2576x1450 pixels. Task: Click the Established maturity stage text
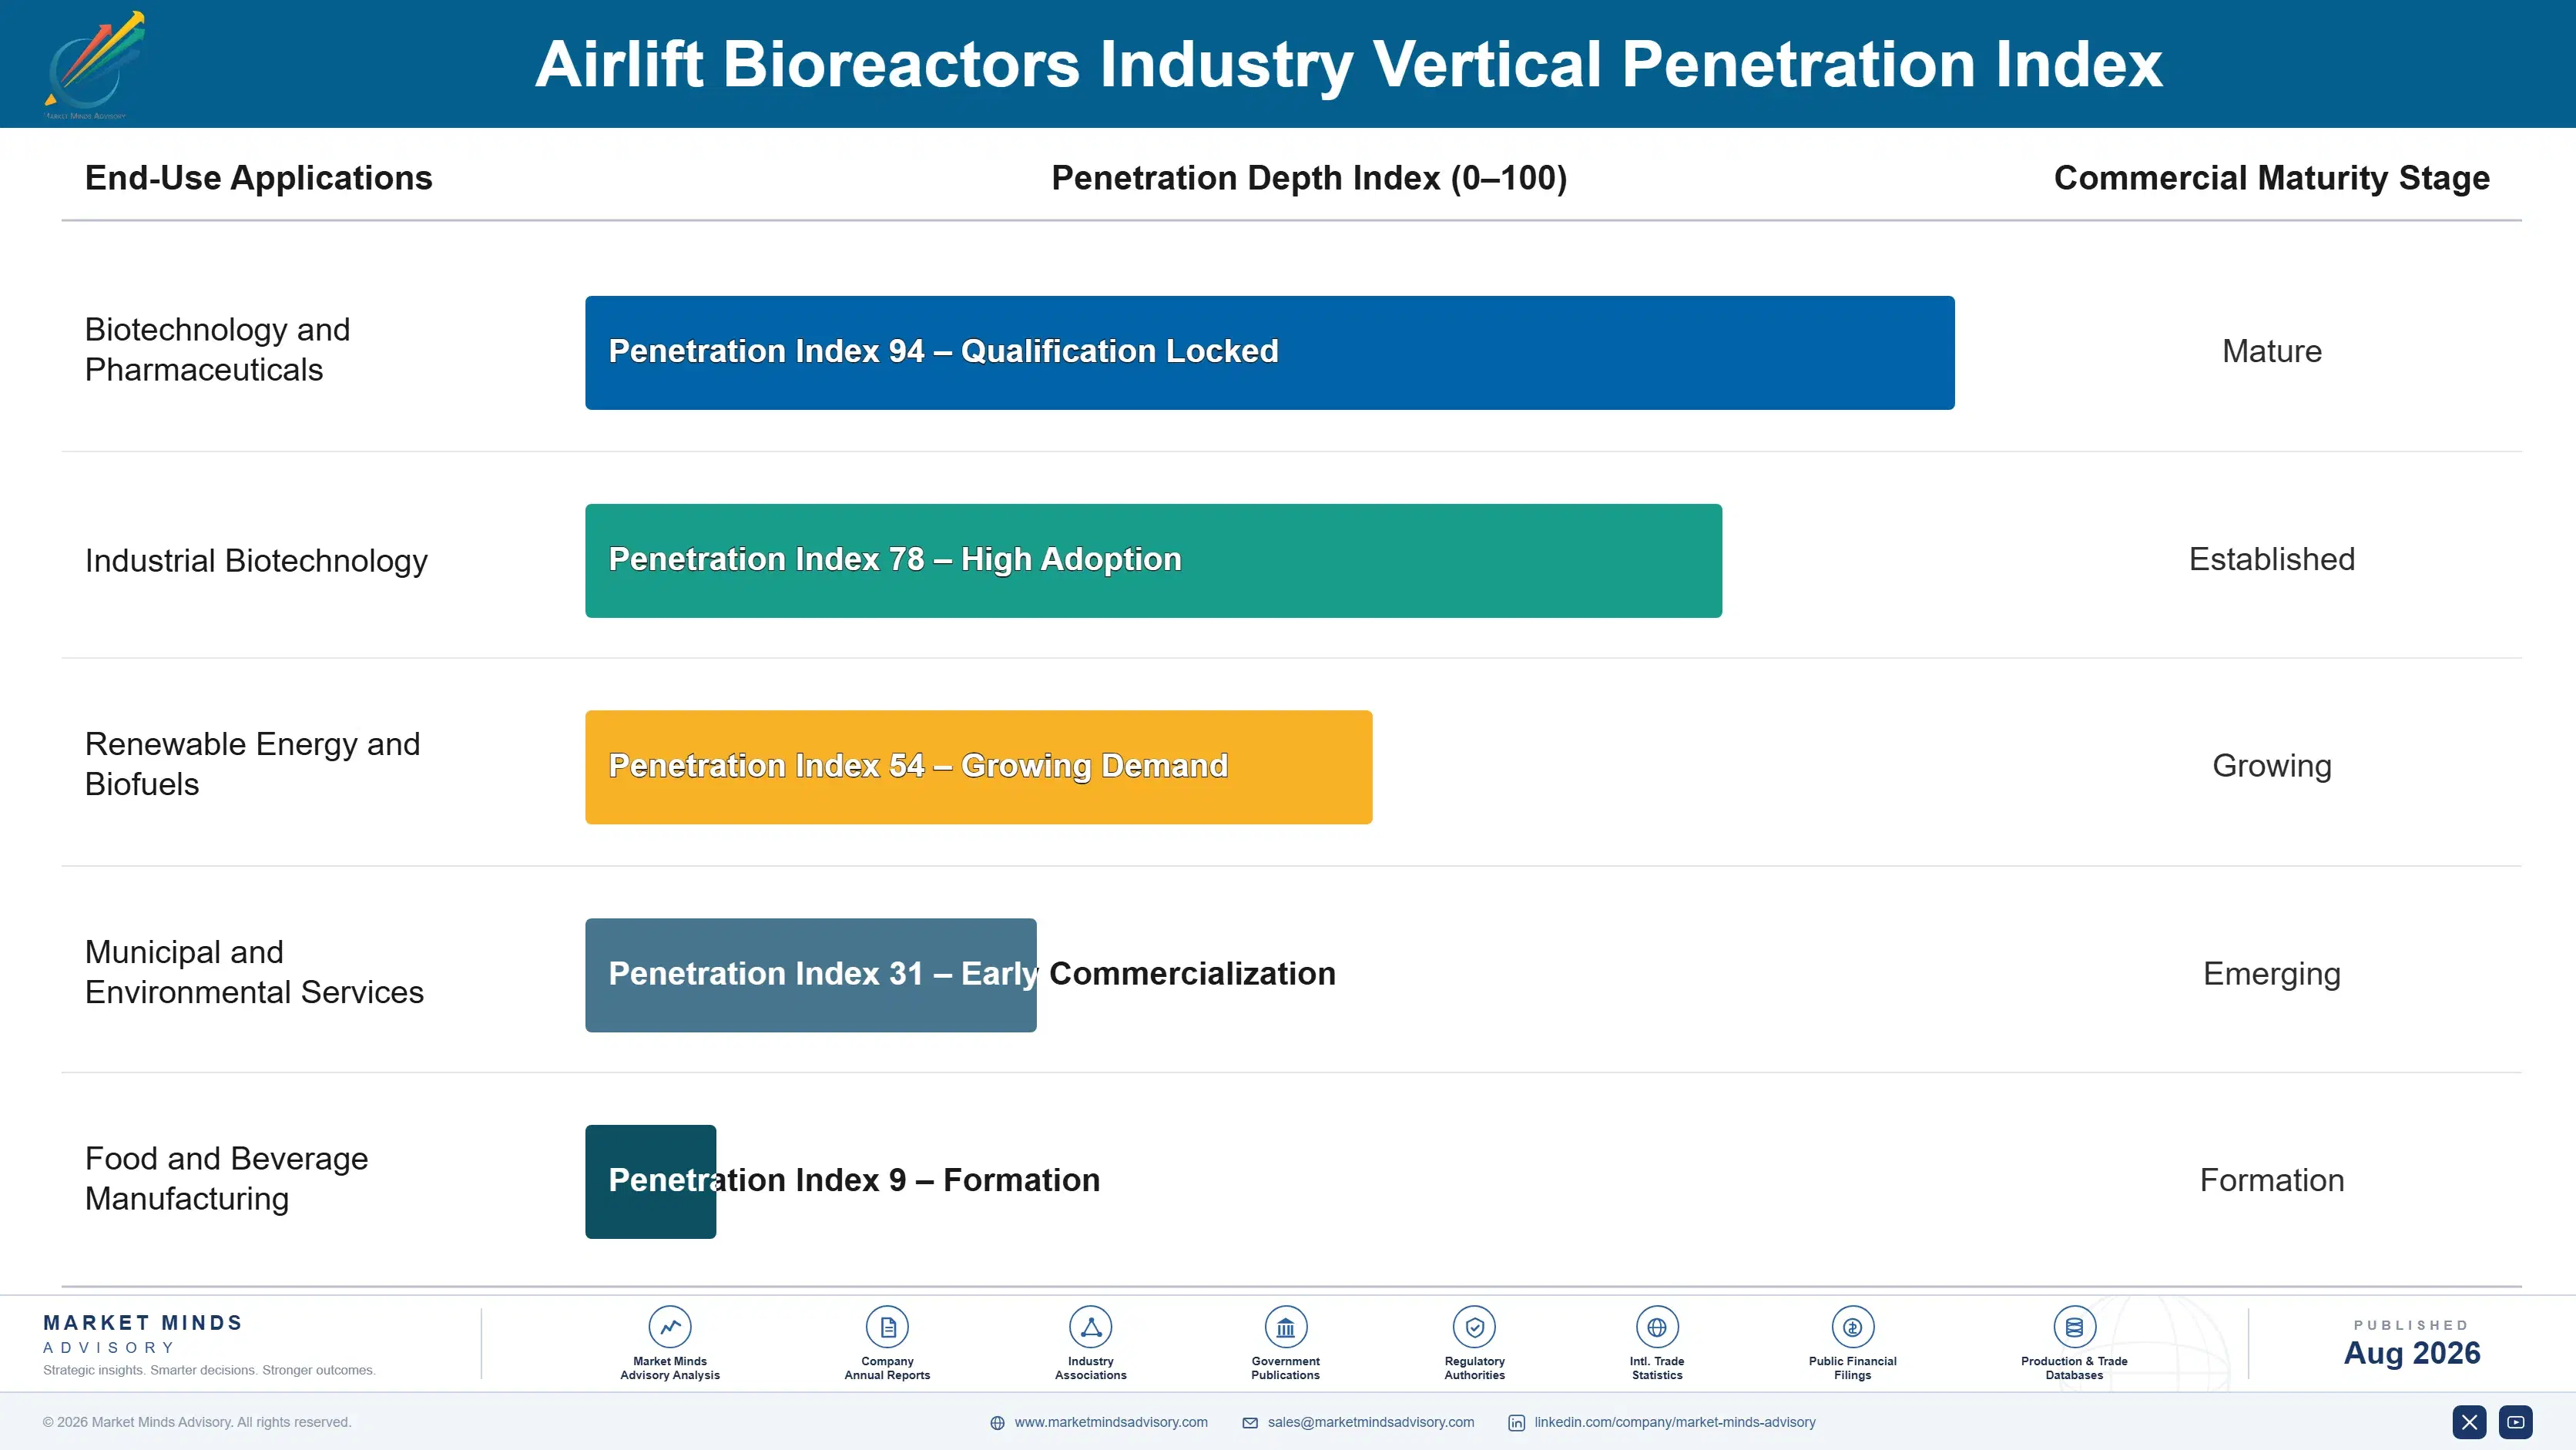click(x=2272, y=559)
